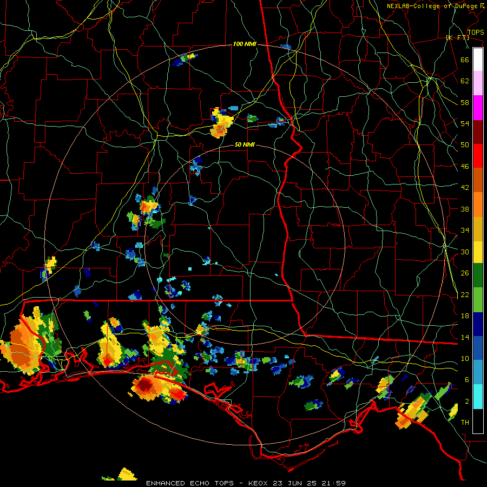The image size is (487, 487).
Task: Click the '18' legend value
Action: pos(465,316)
